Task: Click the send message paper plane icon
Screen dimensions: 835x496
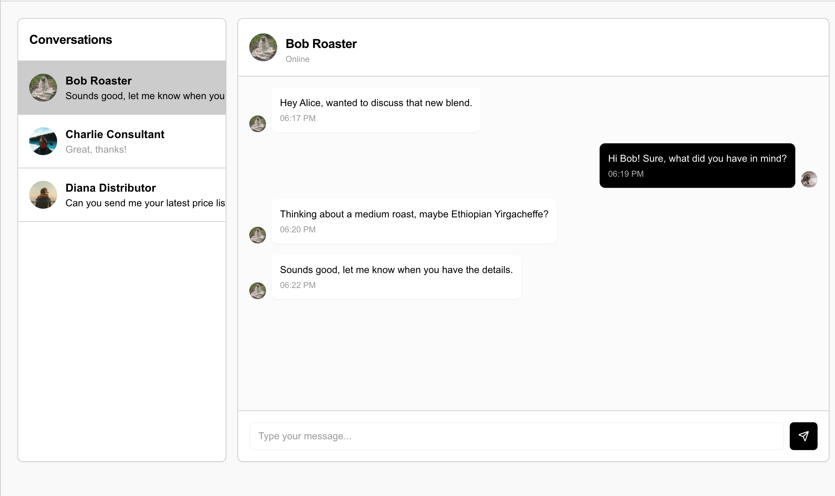Action: point(803,436)
